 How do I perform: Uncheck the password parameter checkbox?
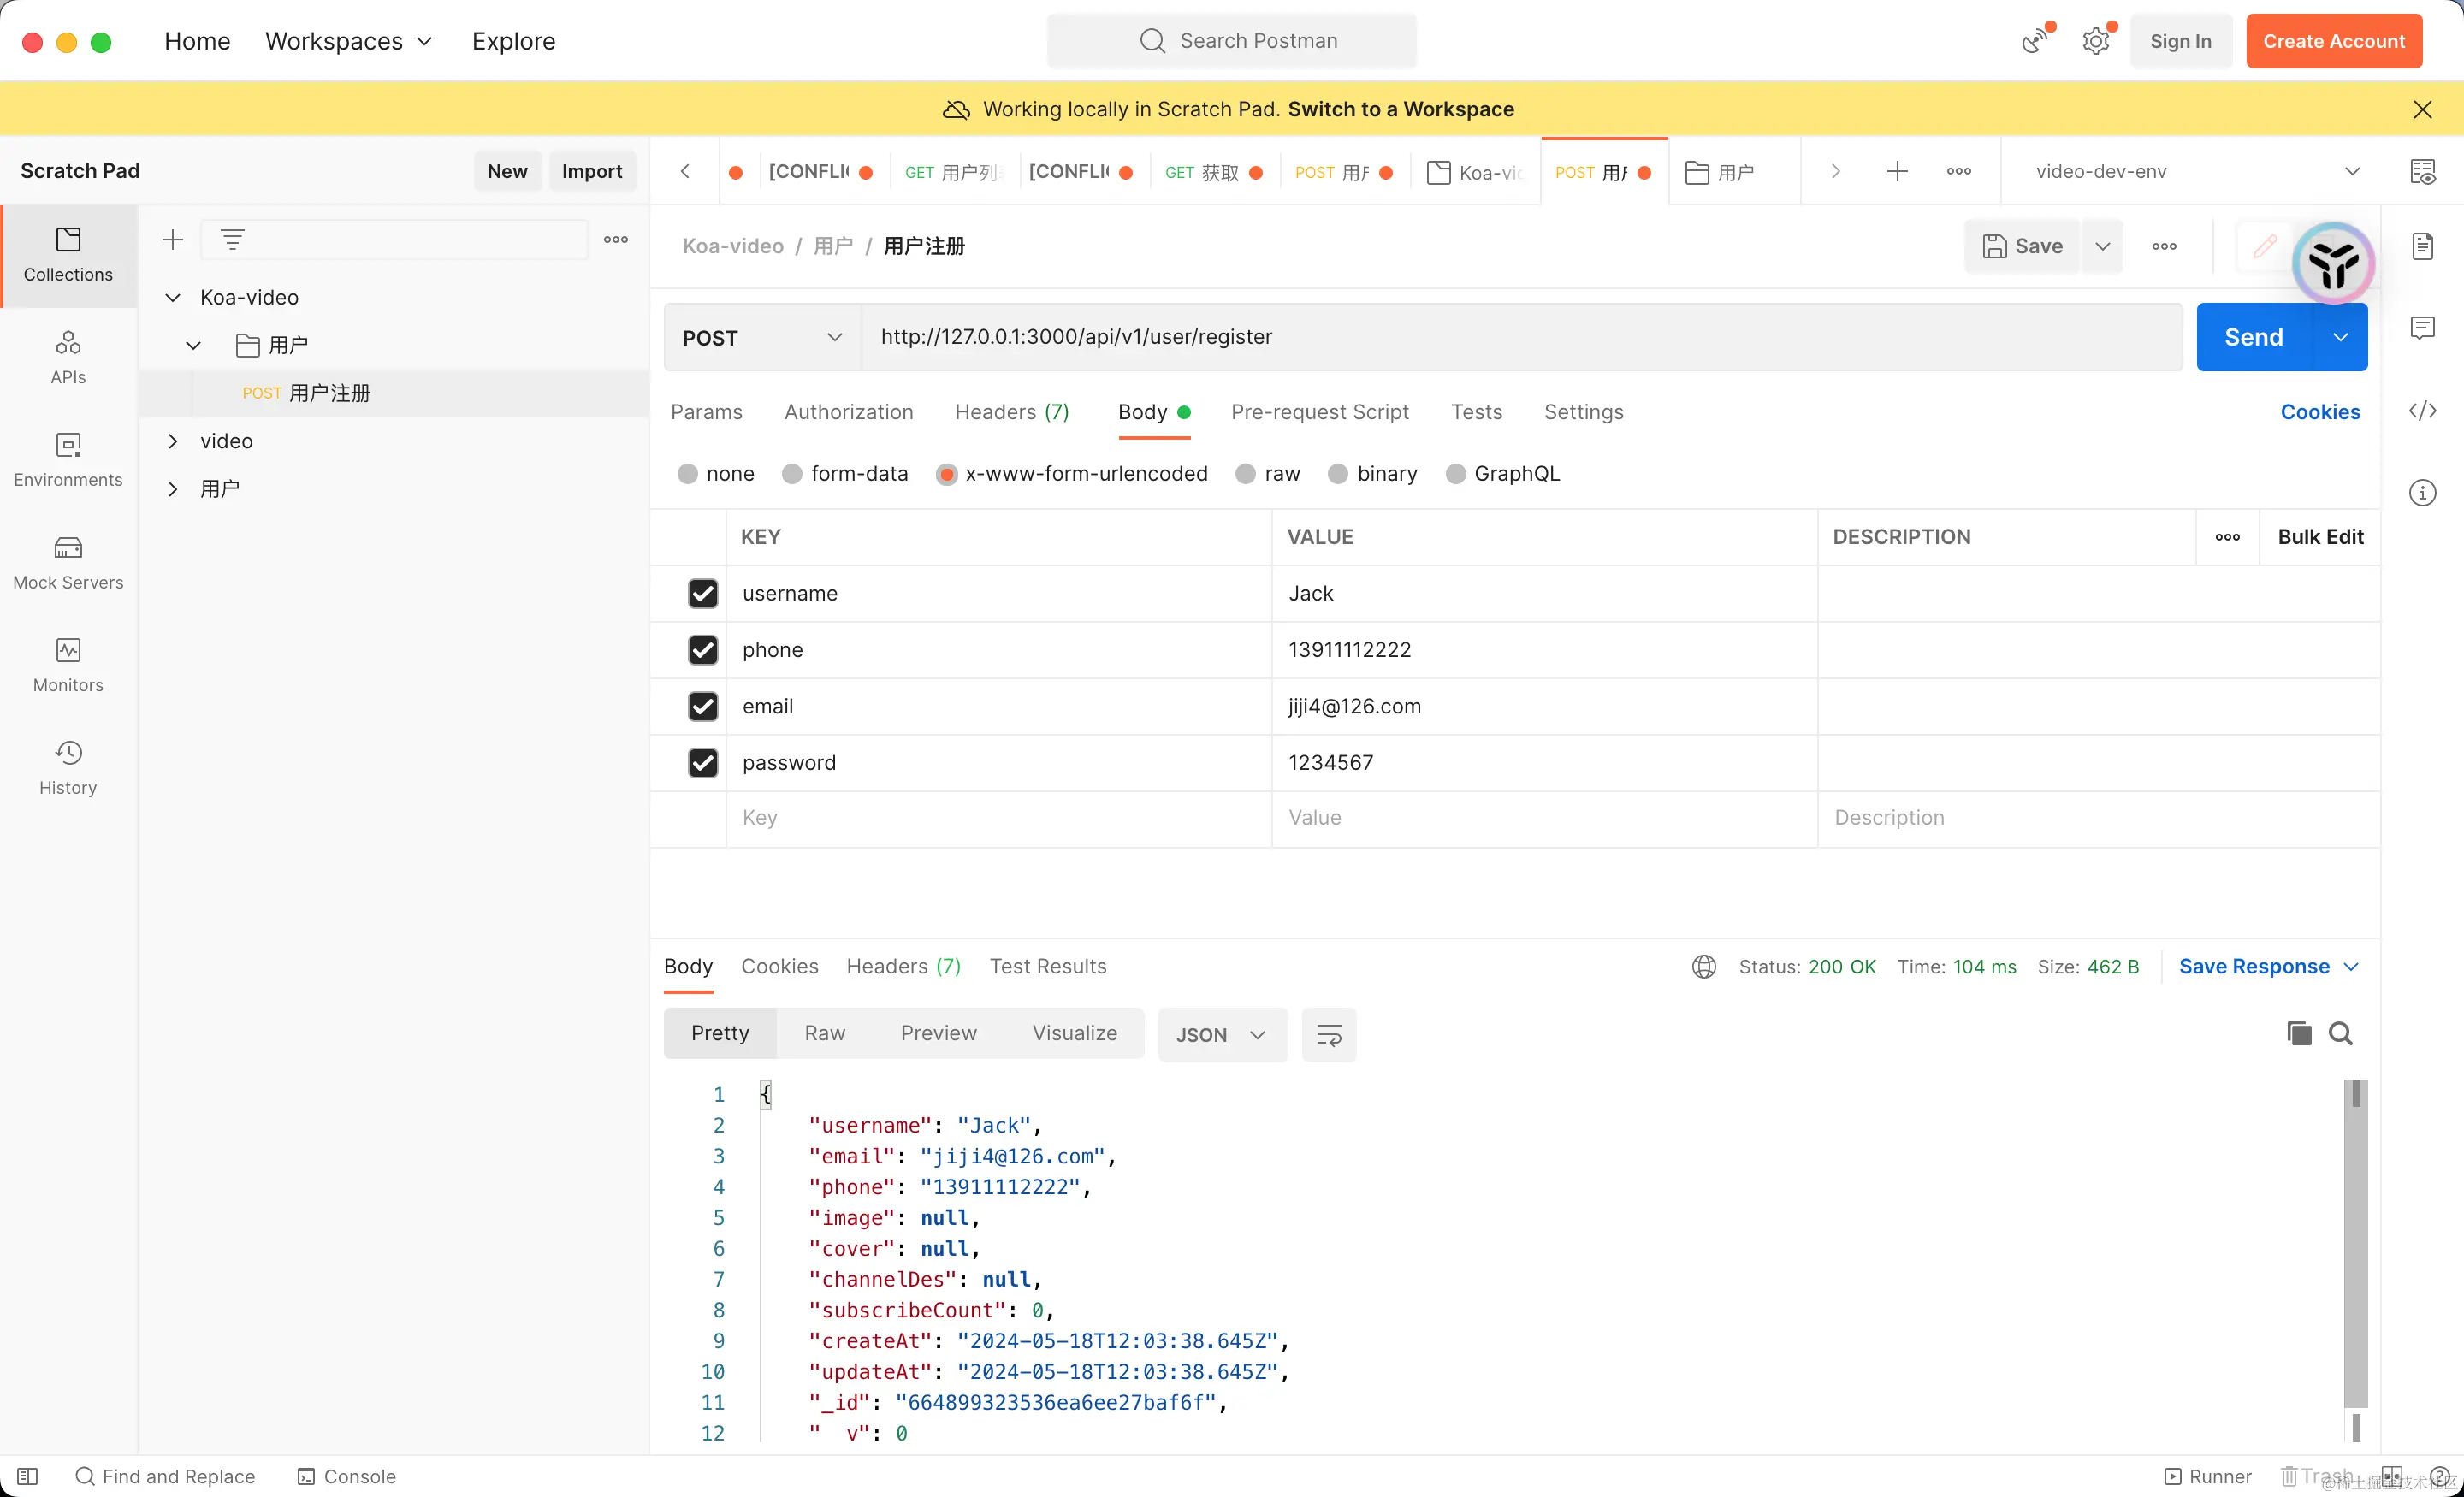pyautogui.click(x=702, y=763)
